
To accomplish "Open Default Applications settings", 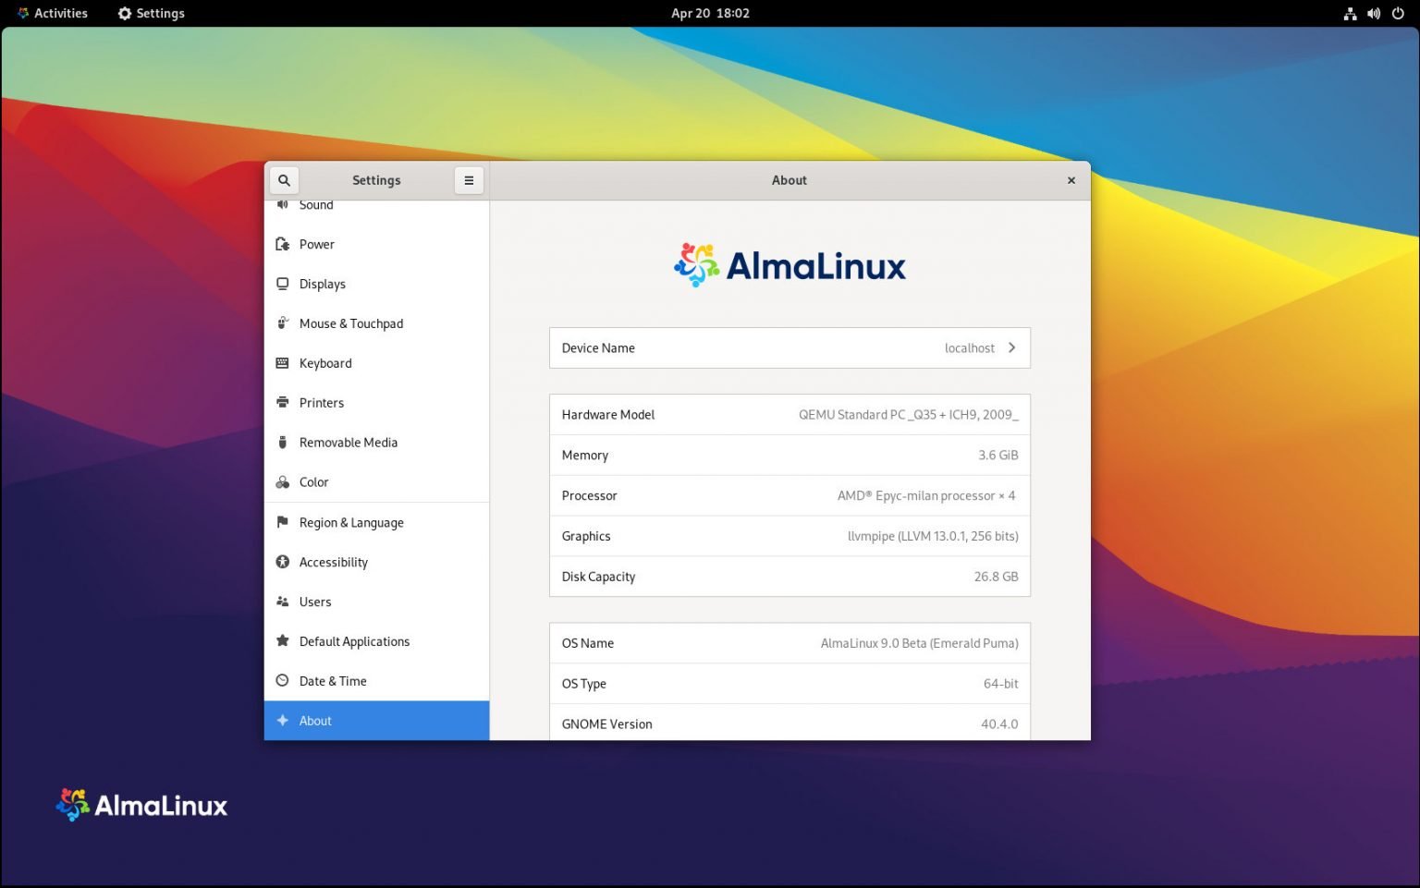I will (x=354, y=641).
